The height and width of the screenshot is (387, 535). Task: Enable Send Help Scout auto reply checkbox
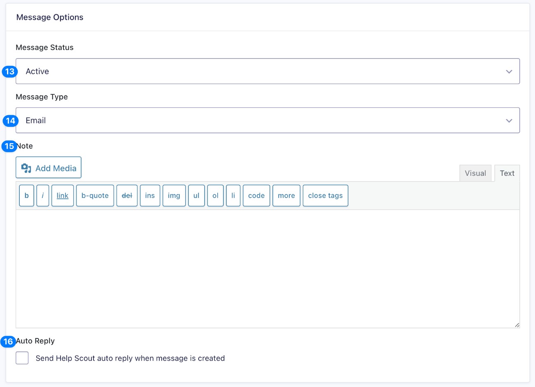[x=22, y=358]
